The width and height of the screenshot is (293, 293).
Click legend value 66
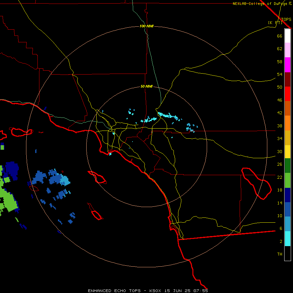coord(280,36)
